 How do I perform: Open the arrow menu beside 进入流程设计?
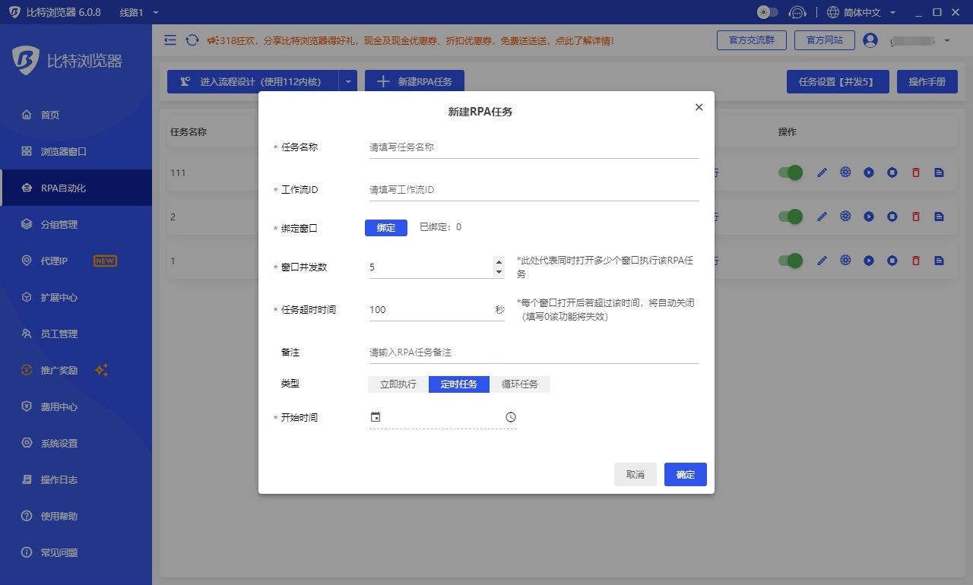coord(348,81)
